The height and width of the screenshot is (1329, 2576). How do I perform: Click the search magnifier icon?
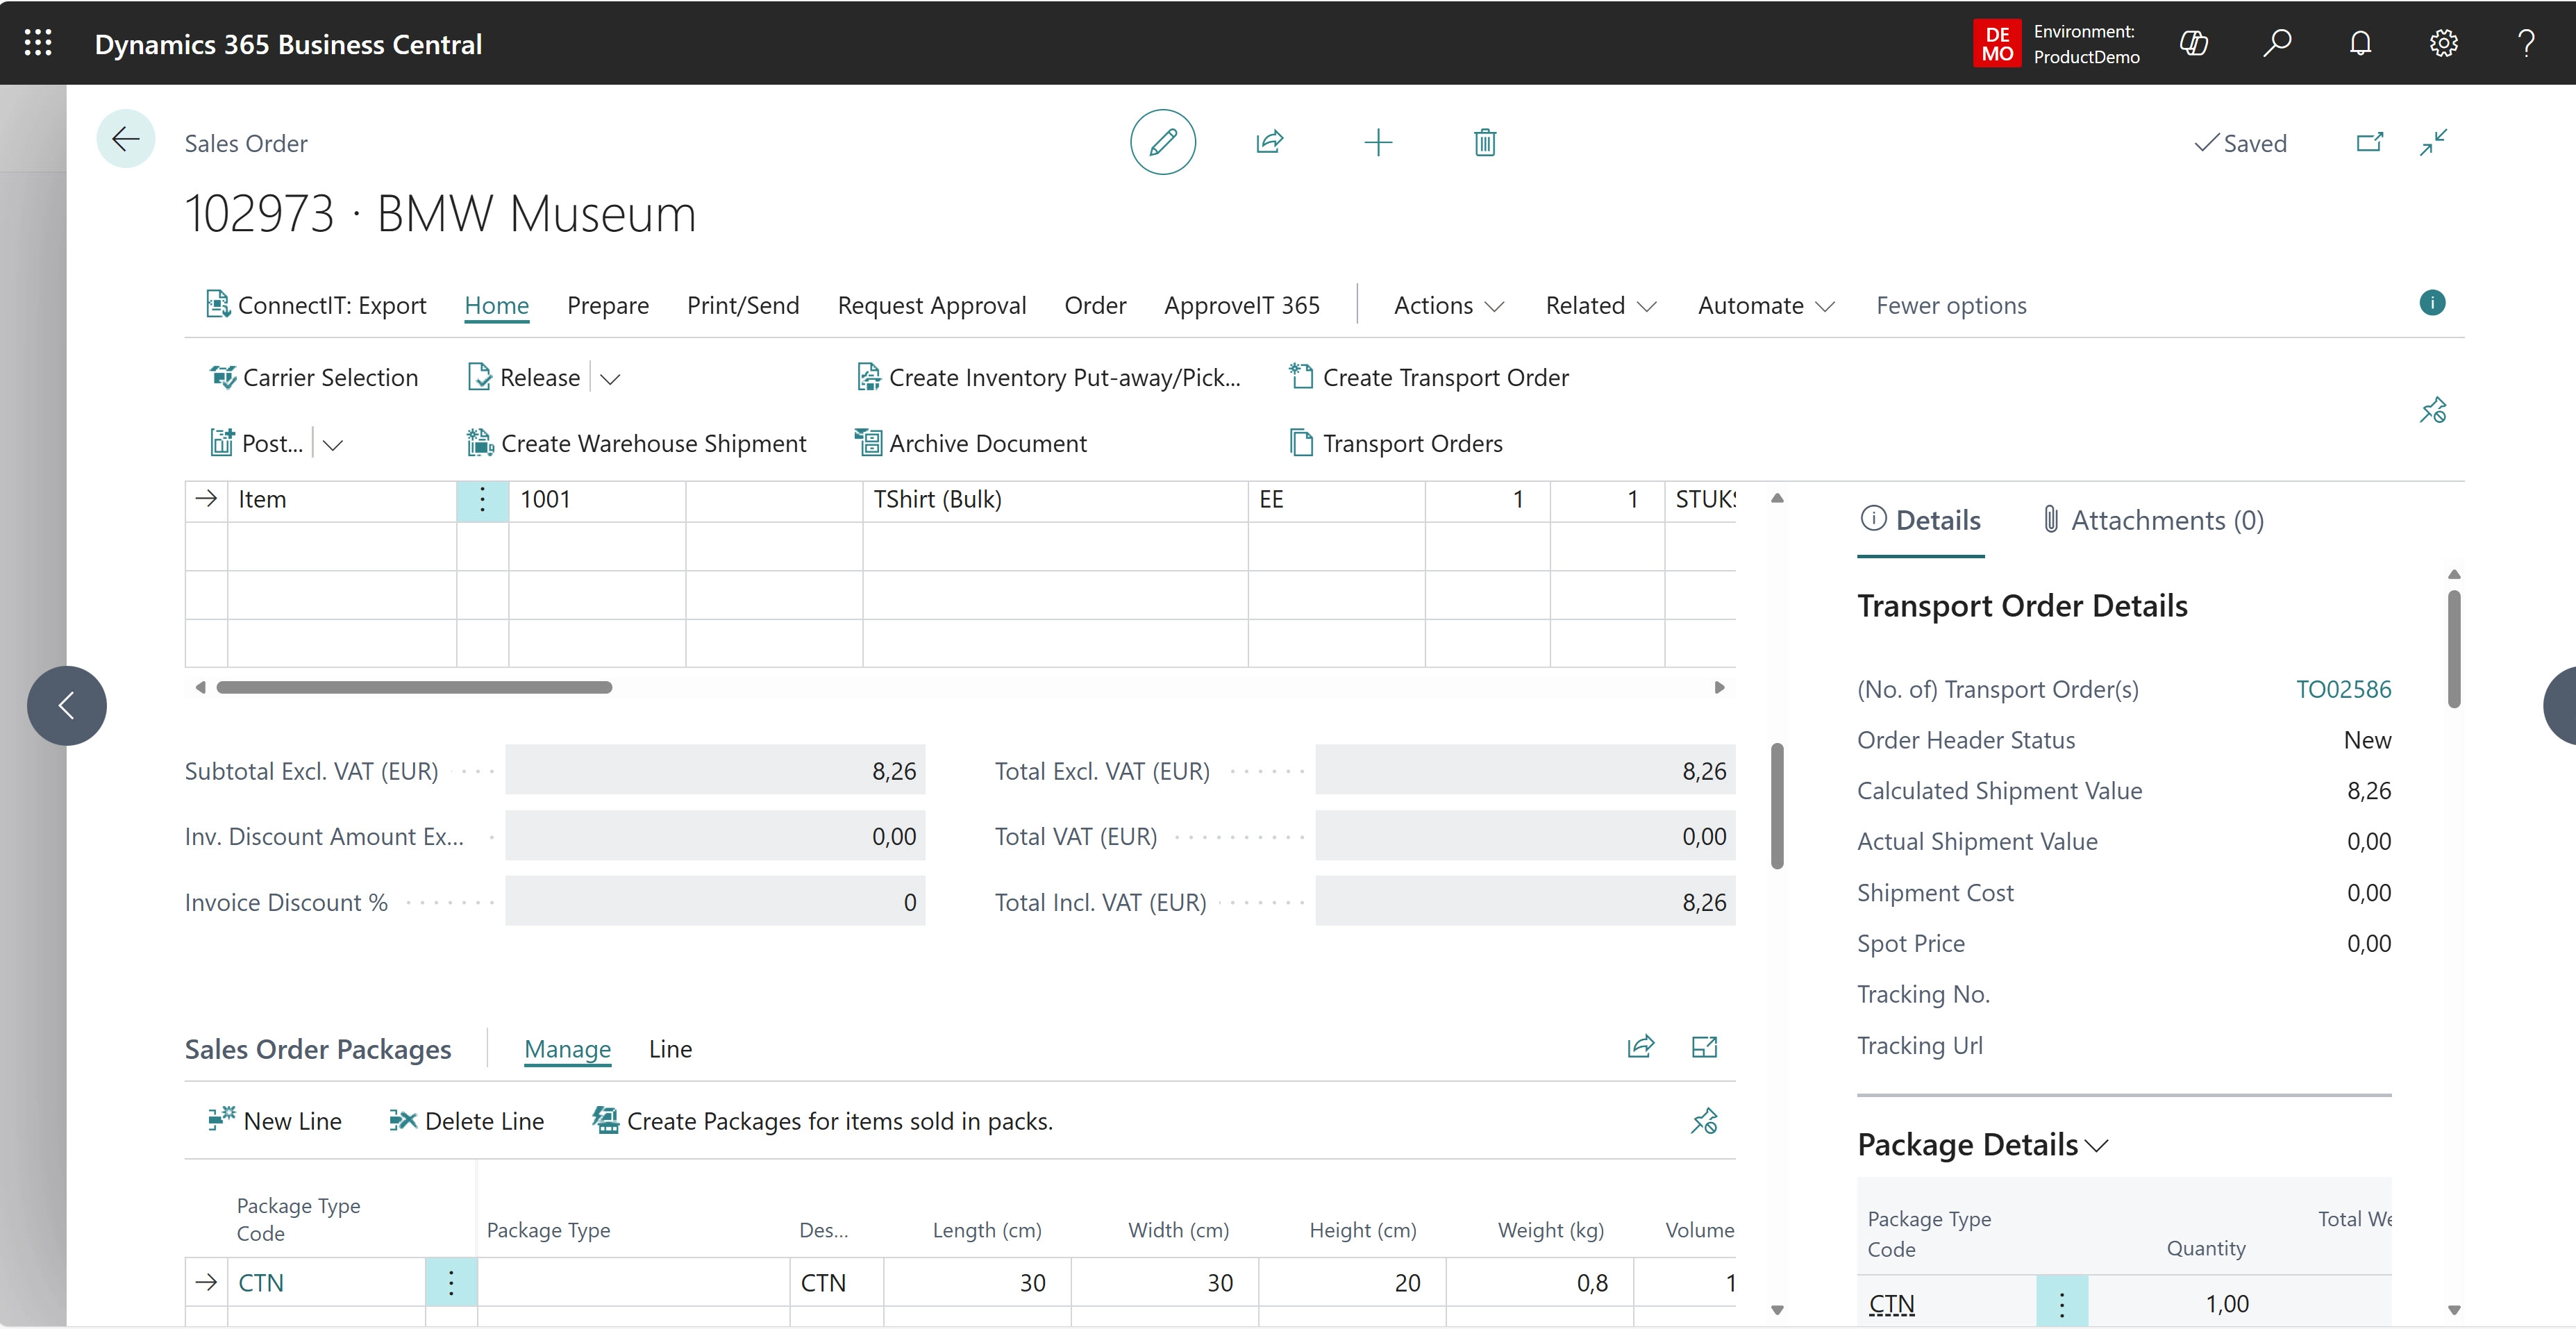coord(2277,43)
